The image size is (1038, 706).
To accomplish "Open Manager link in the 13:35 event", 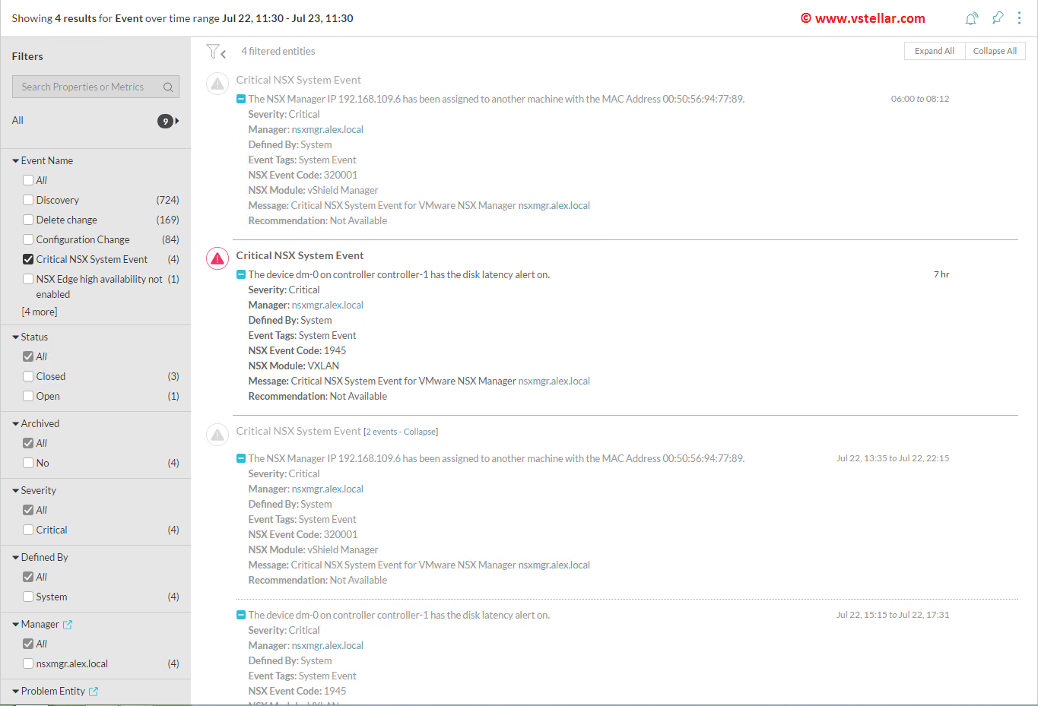I will [x=328, y=489].
